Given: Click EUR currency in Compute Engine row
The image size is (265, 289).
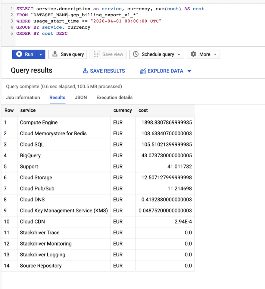Looking at the screenshot, I should coord(118,123).
